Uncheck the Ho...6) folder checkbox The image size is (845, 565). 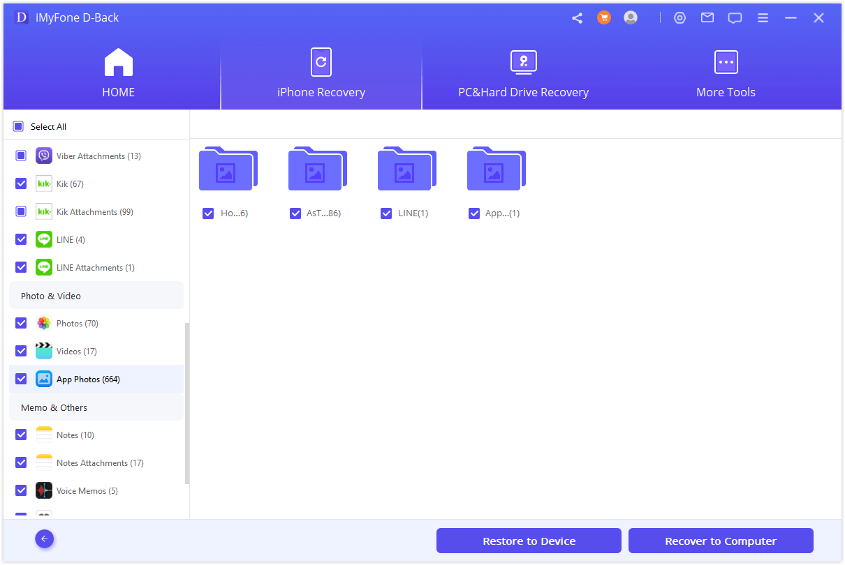click(207, 213)
